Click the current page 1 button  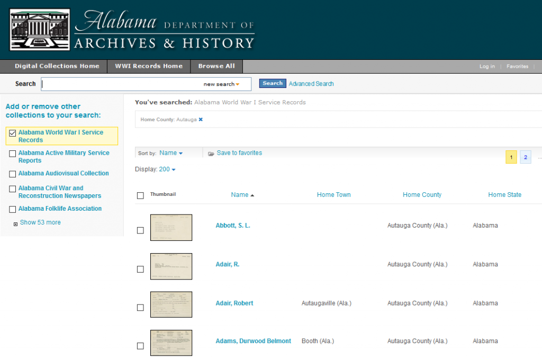pyautogui.click(x=511, y=157)
